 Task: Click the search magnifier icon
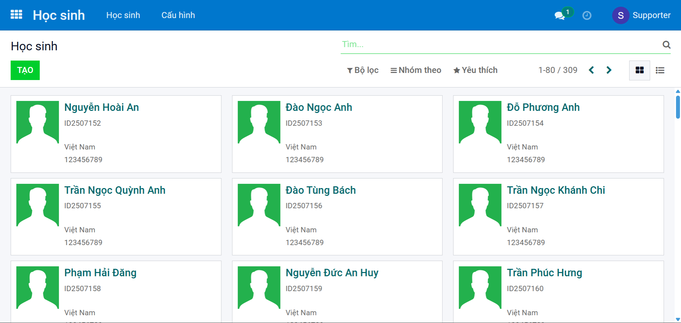point(666,45)
